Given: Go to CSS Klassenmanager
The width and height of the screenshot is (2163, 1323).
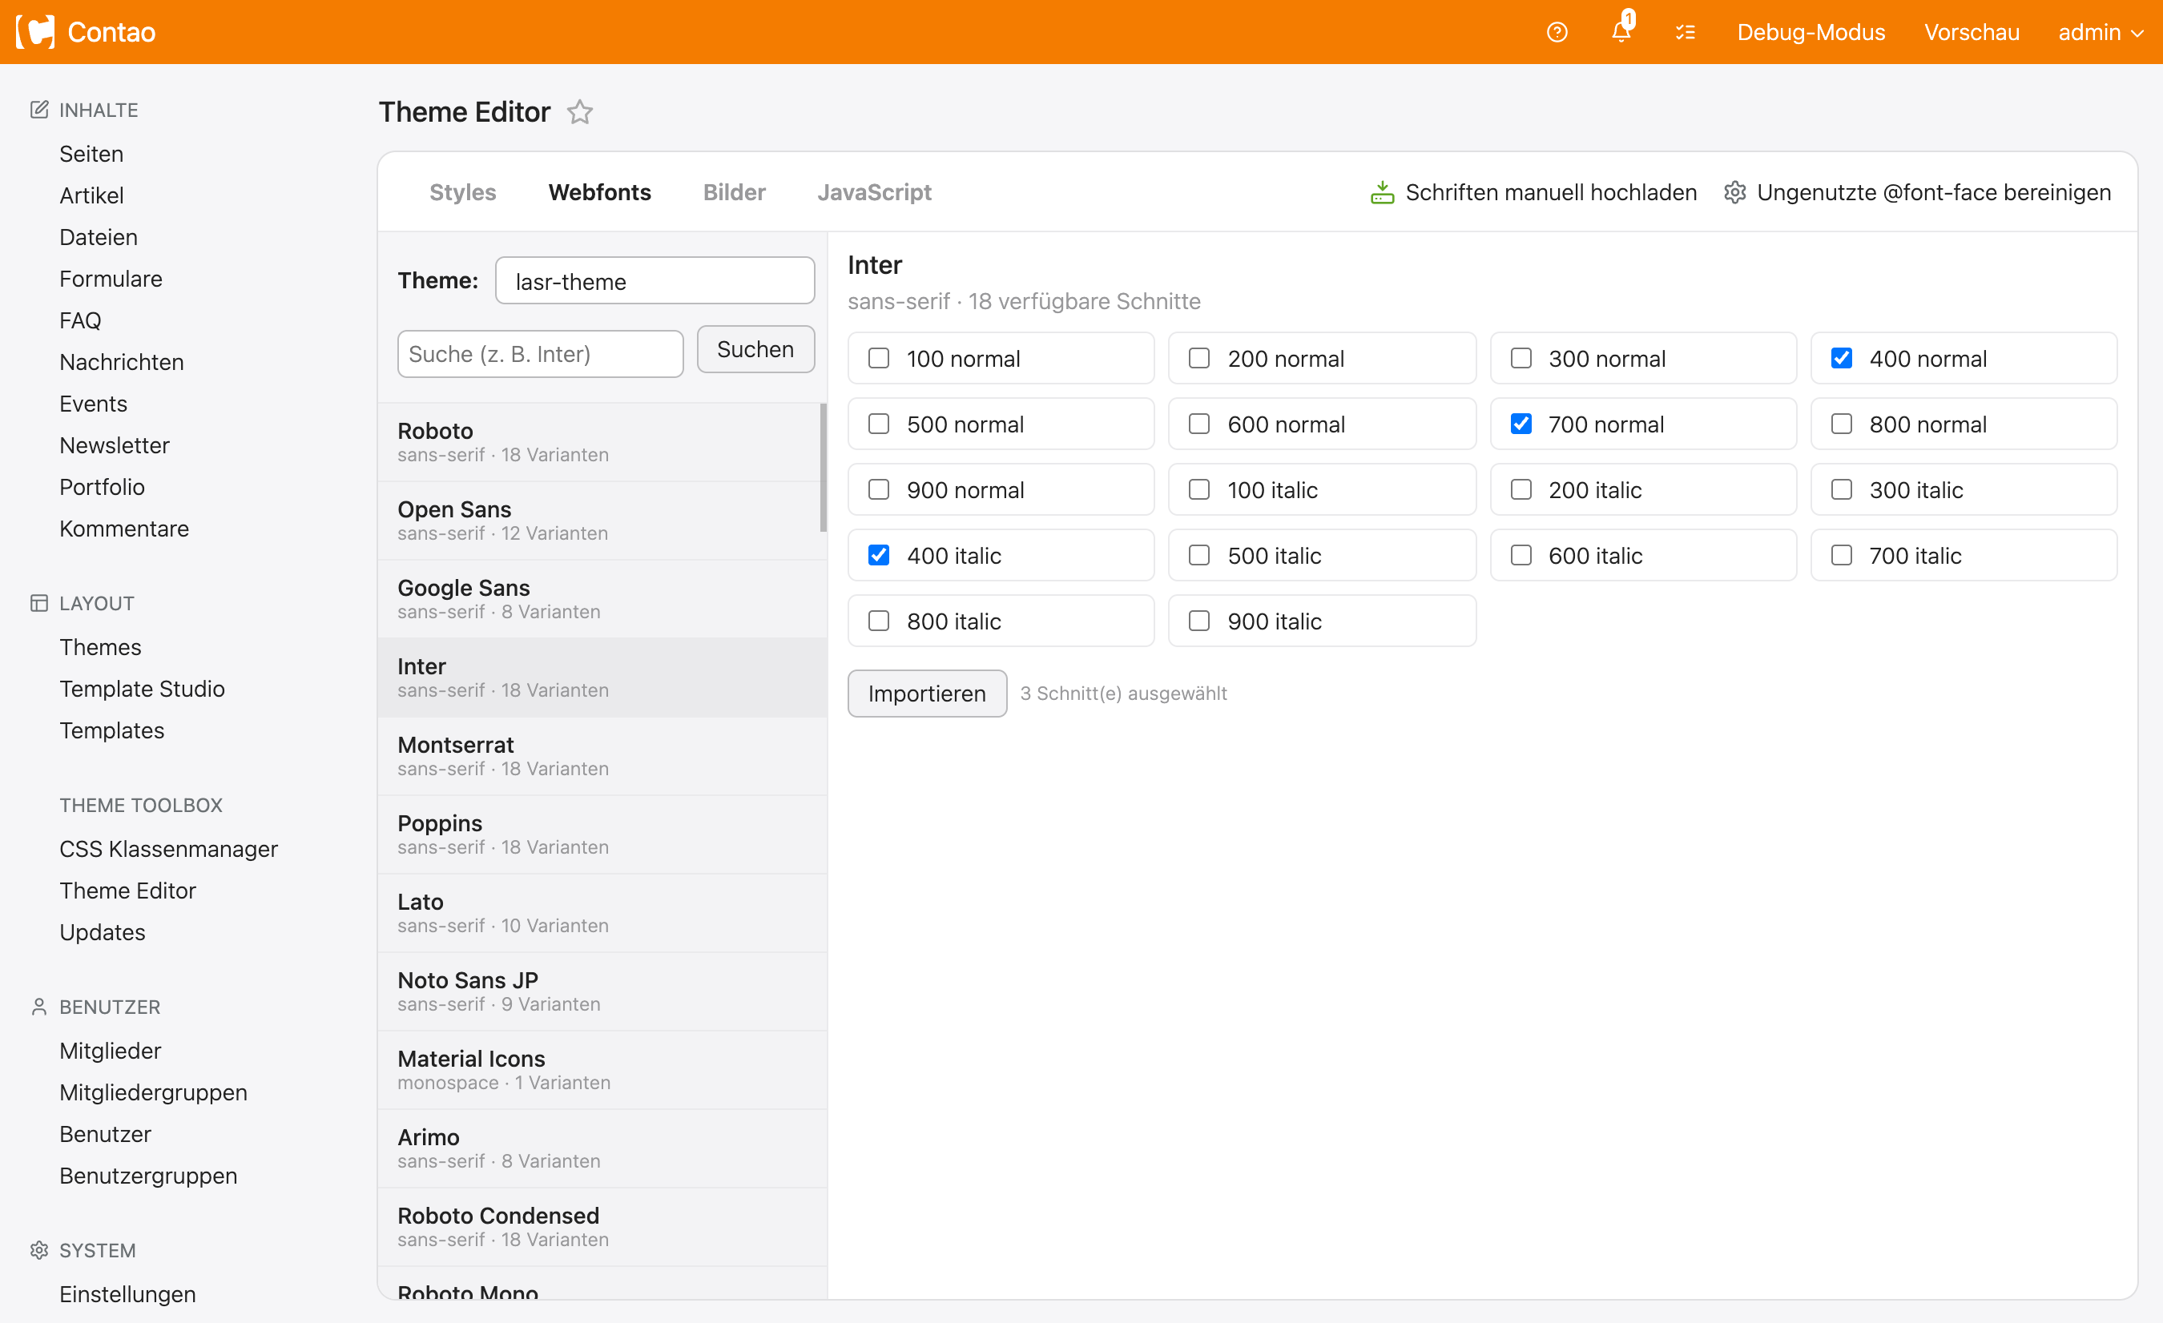Looking at the screenshot, I should tap(168, 848).
